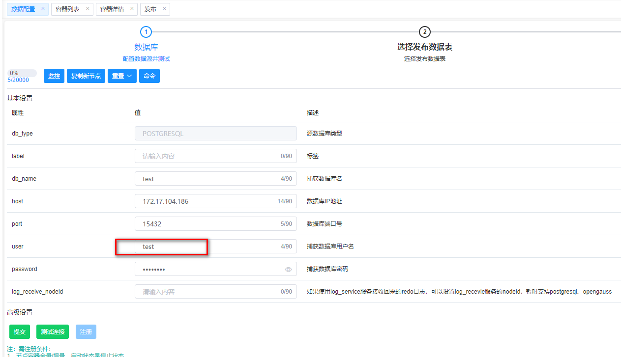Expand the 重置 dropdown button
The height and width of the screenshot is (357, 621).
coord(122,76)
